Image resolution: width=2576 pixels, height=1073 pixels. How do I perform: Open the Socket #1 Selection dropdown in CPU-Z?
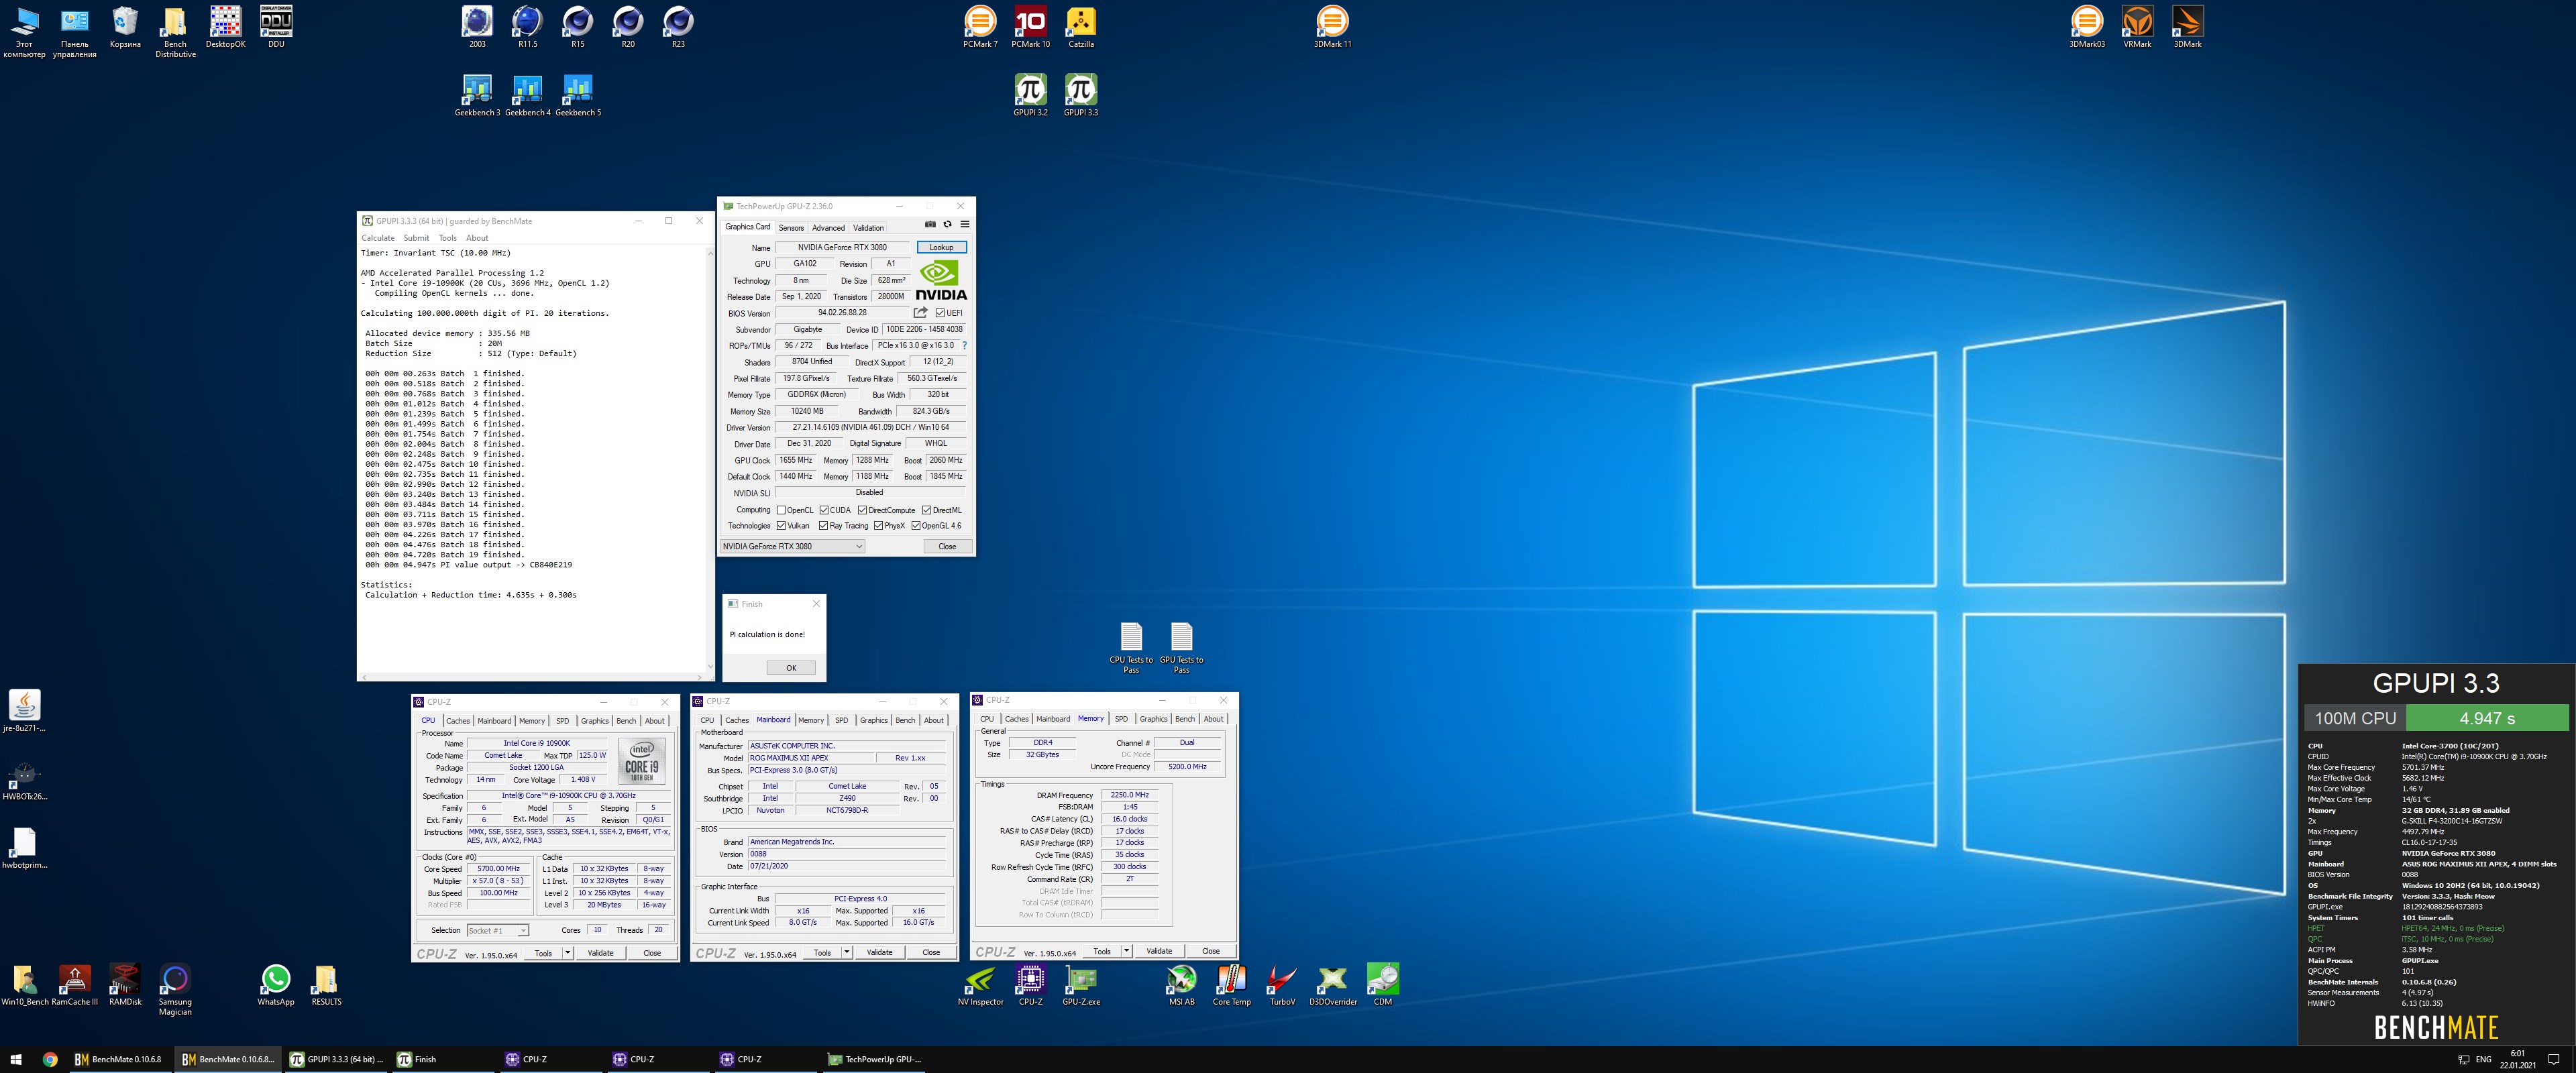click(x=498, y=931)
